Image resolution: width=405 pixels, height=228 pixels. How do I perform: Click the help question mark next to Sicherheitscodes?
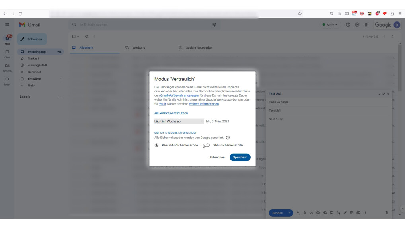pyautogui.click(x=228, y=138)
